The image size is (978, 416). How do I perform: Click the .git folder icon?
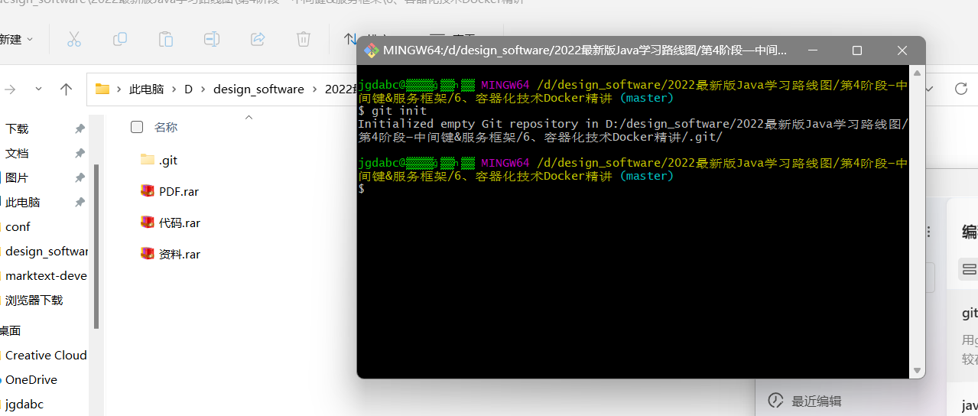pyautogui.click(x=148, y=160)
